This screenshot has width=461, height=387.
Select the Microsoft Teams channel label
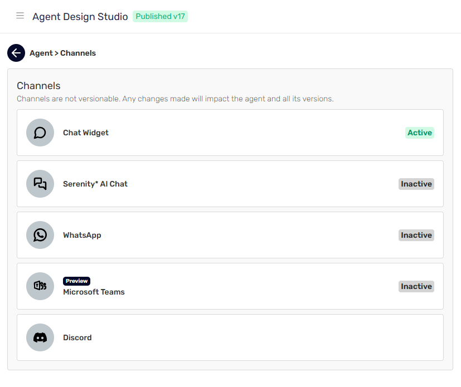click(x=94, y=292)
